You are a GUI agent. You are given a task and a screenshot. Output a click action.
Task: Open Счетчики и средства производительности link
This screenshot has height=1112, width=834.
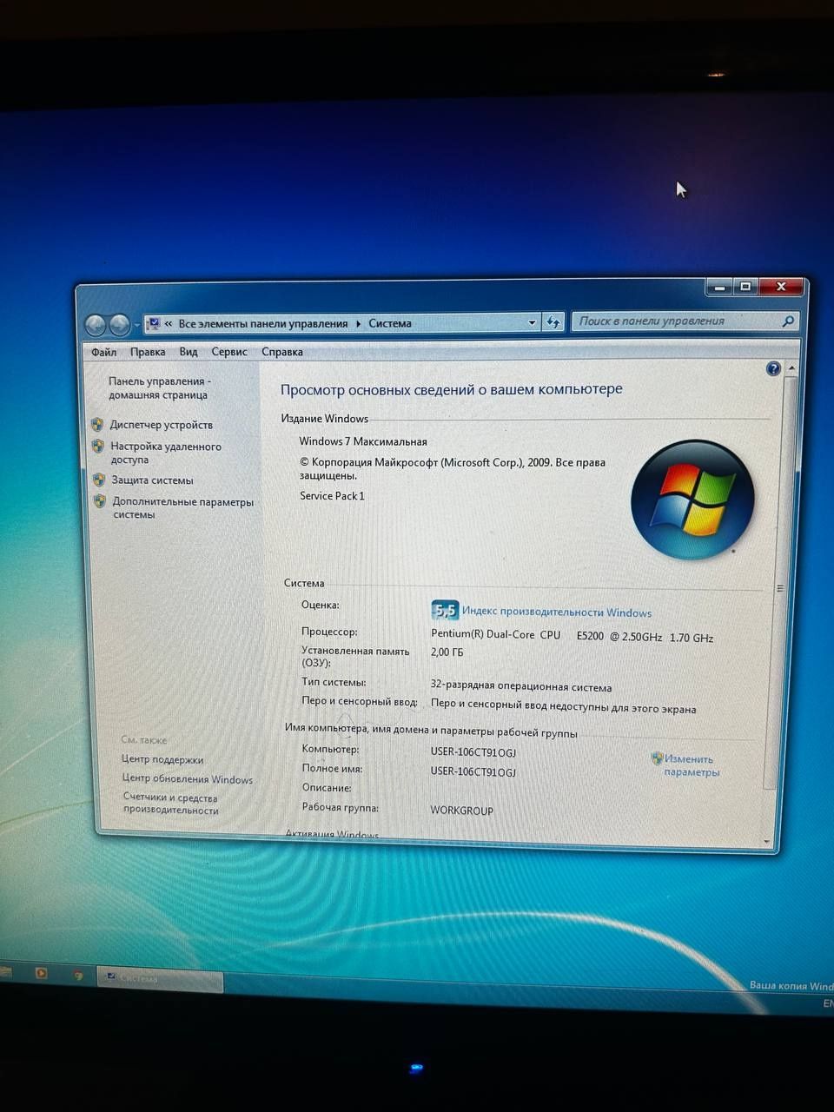tap(170, 804)
